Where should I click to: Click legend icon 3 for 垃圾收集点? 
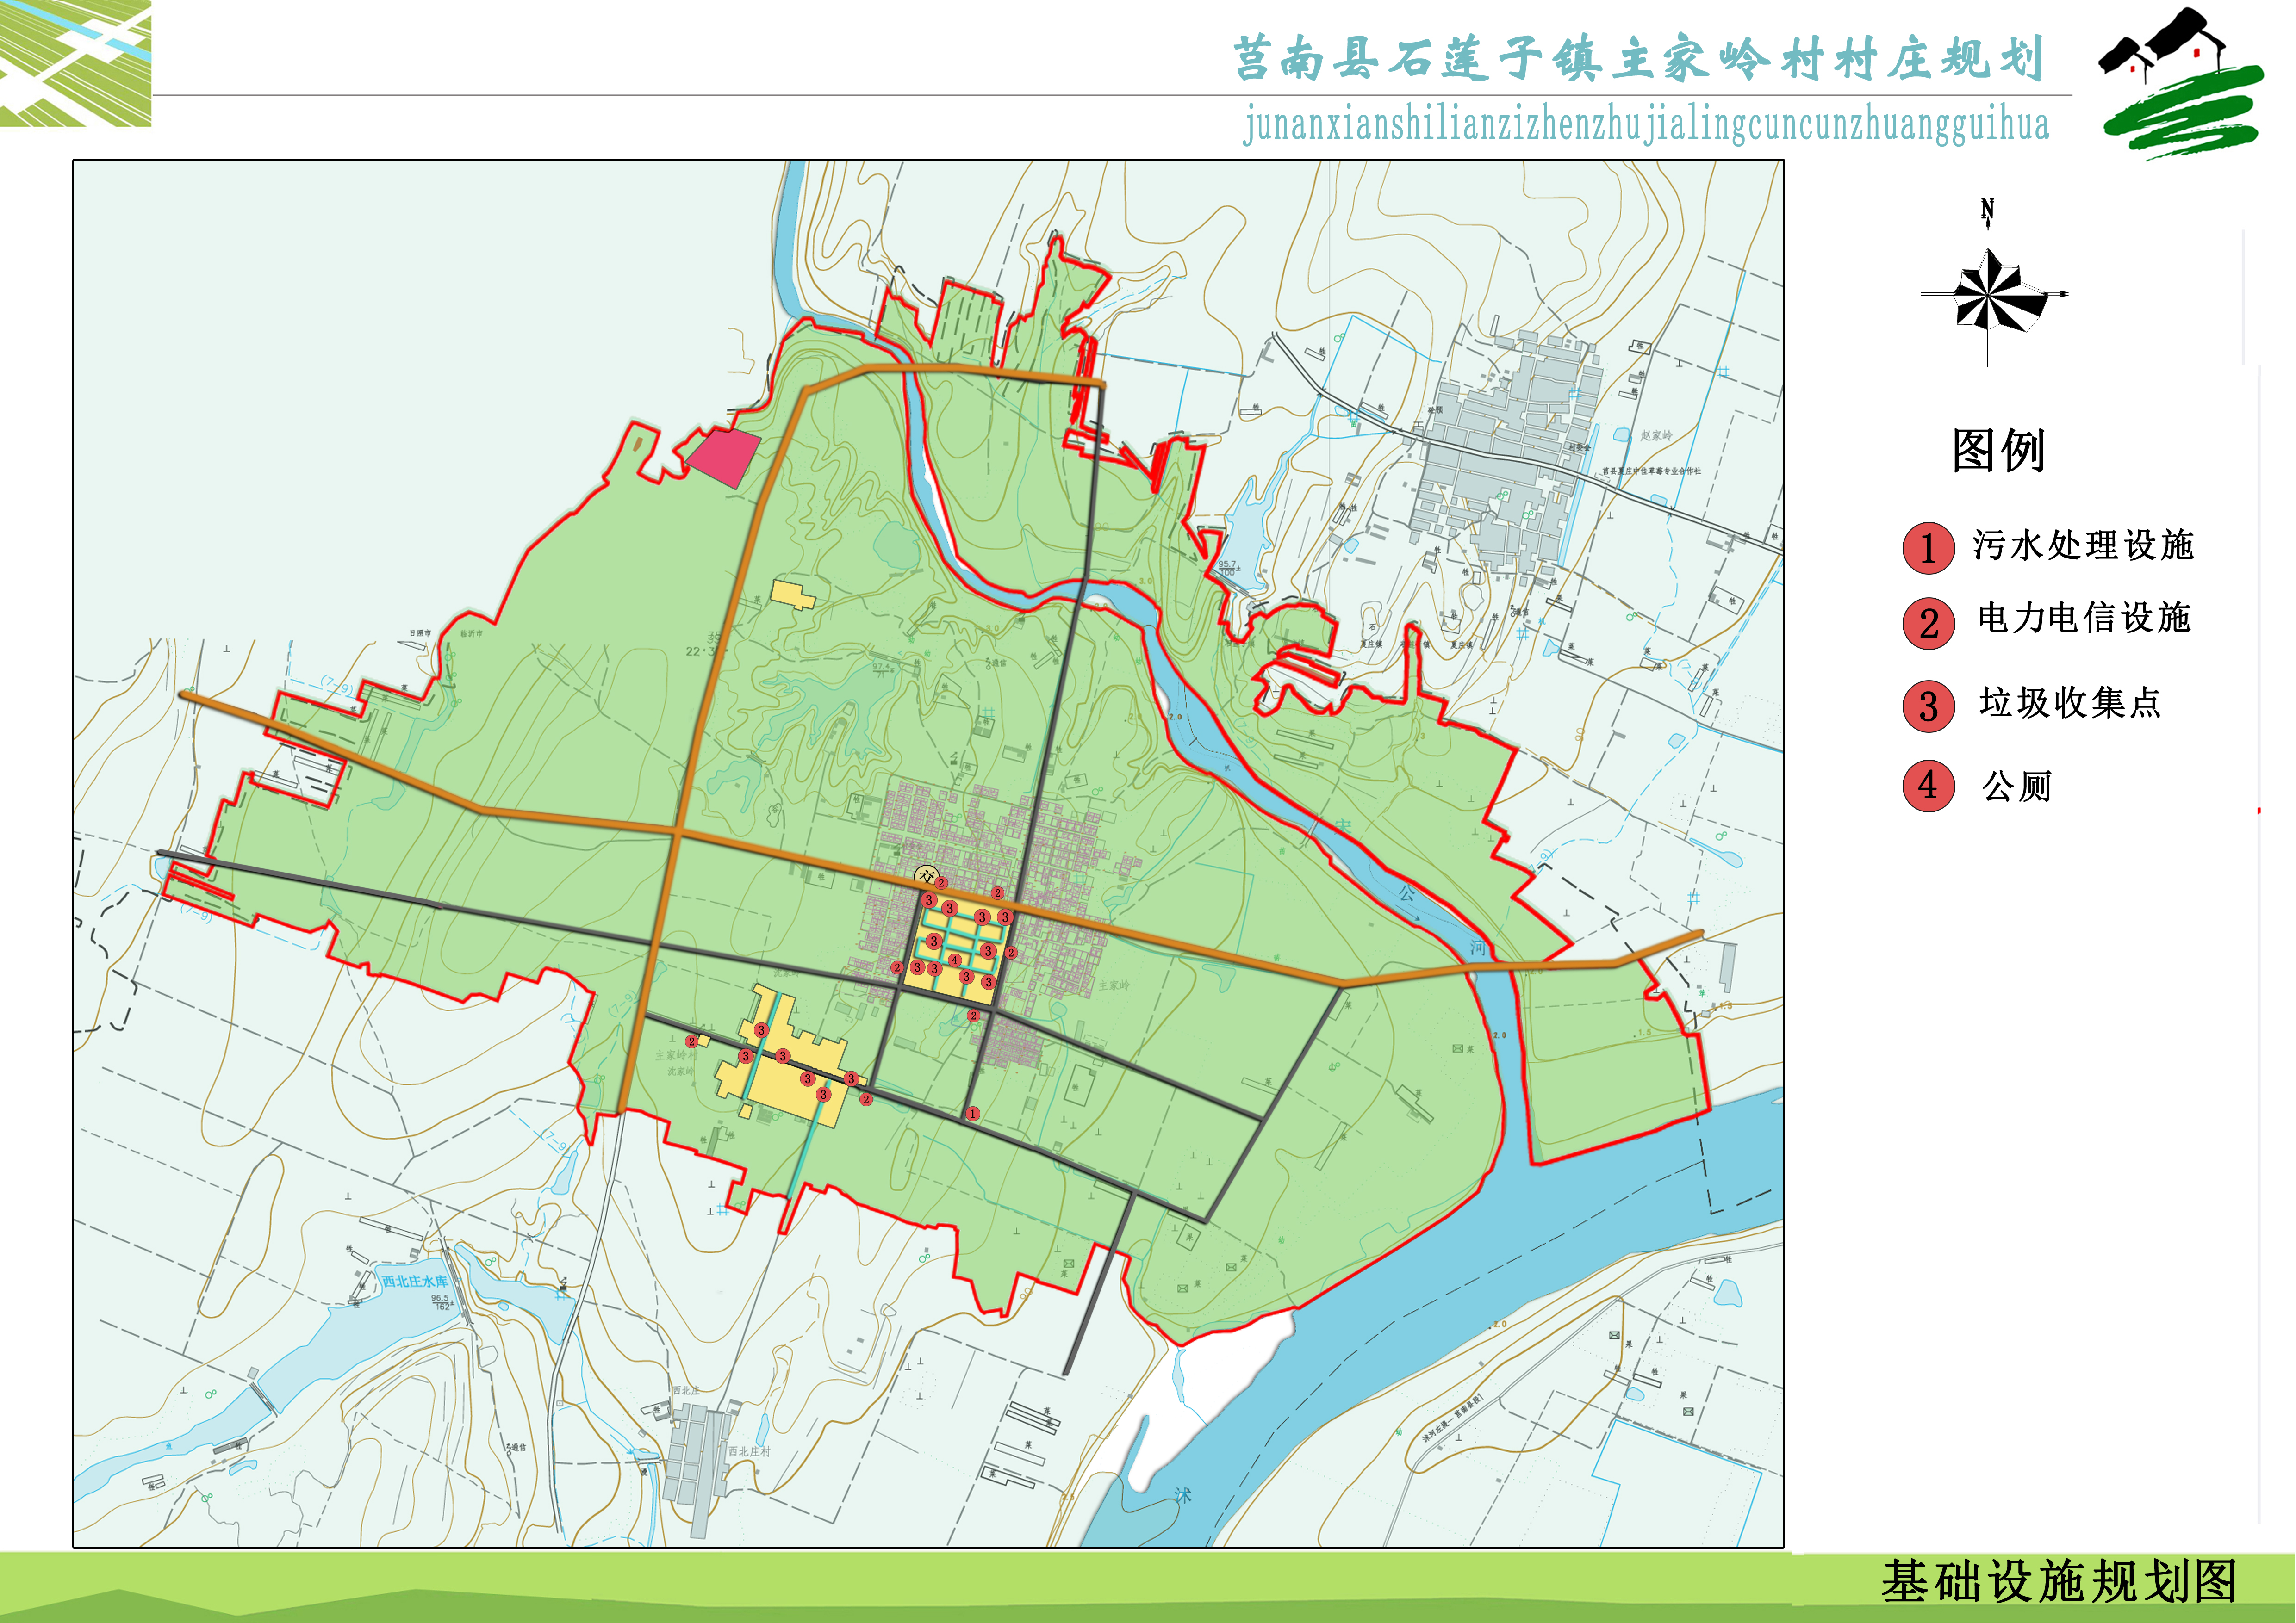point(1928,706)
